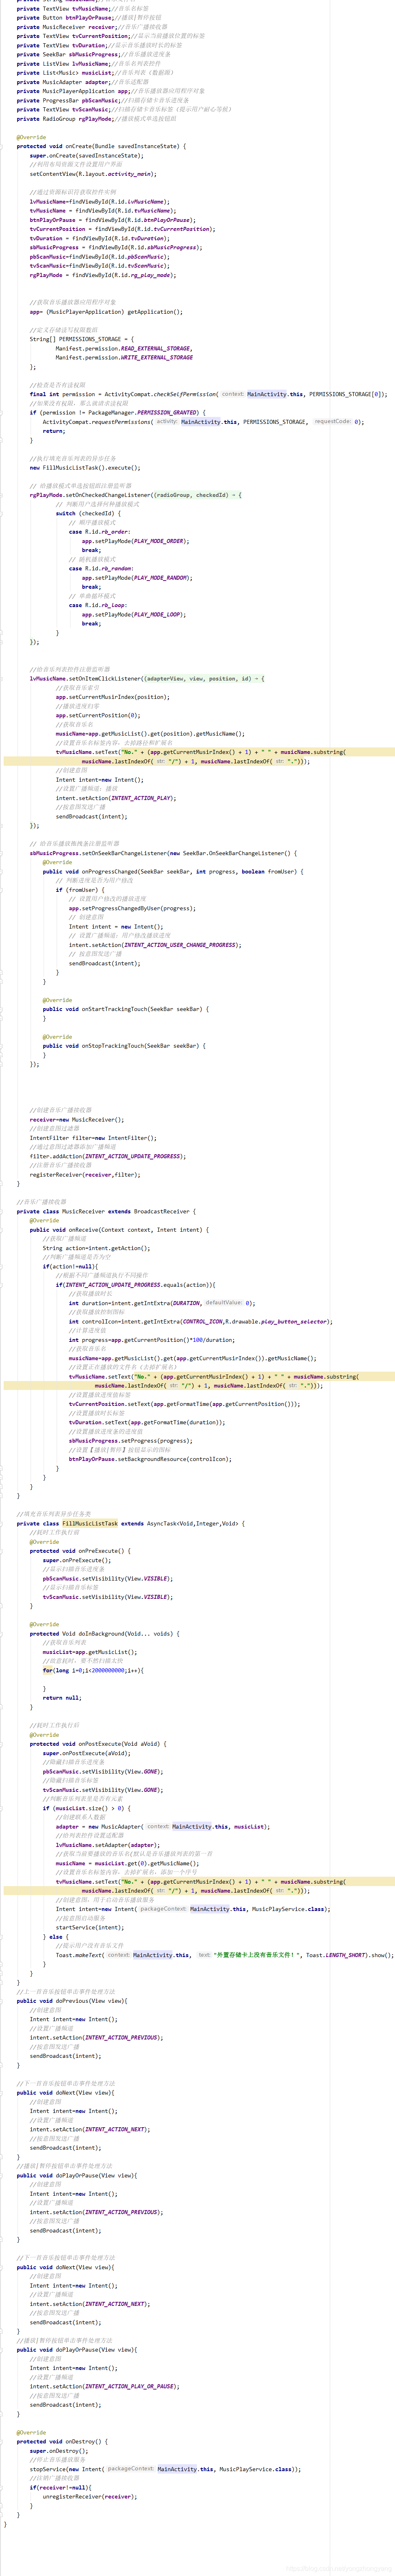Viewport: 395px width, 2576px height.
Task: Click the 'receiver=new MusicReceiver();' line
Action: pos(78,1119)
